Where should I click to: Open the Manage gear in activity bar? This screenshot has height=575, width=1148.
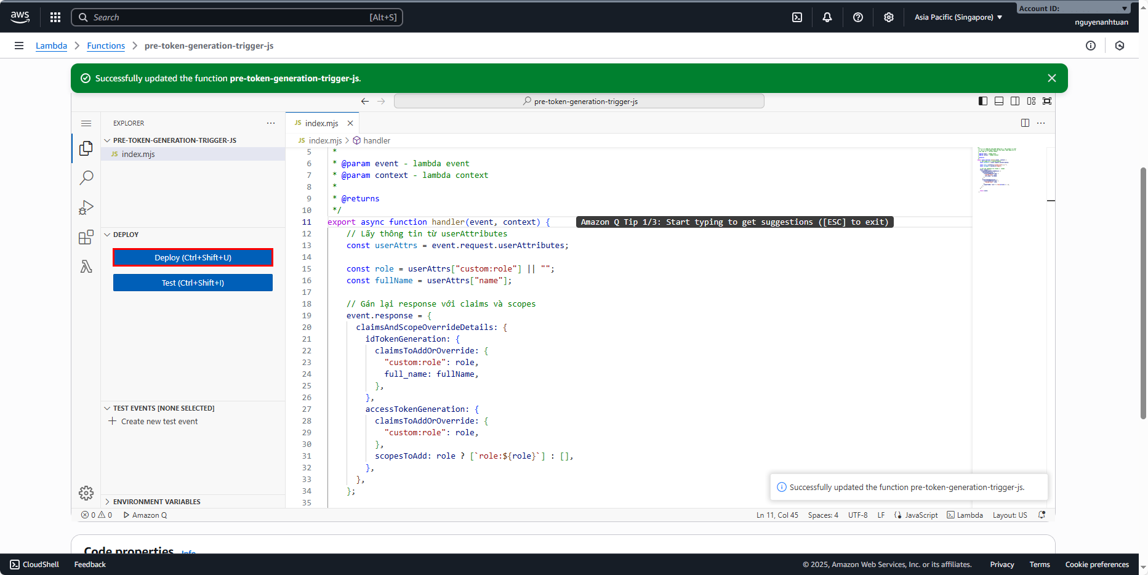click(86, 493)
